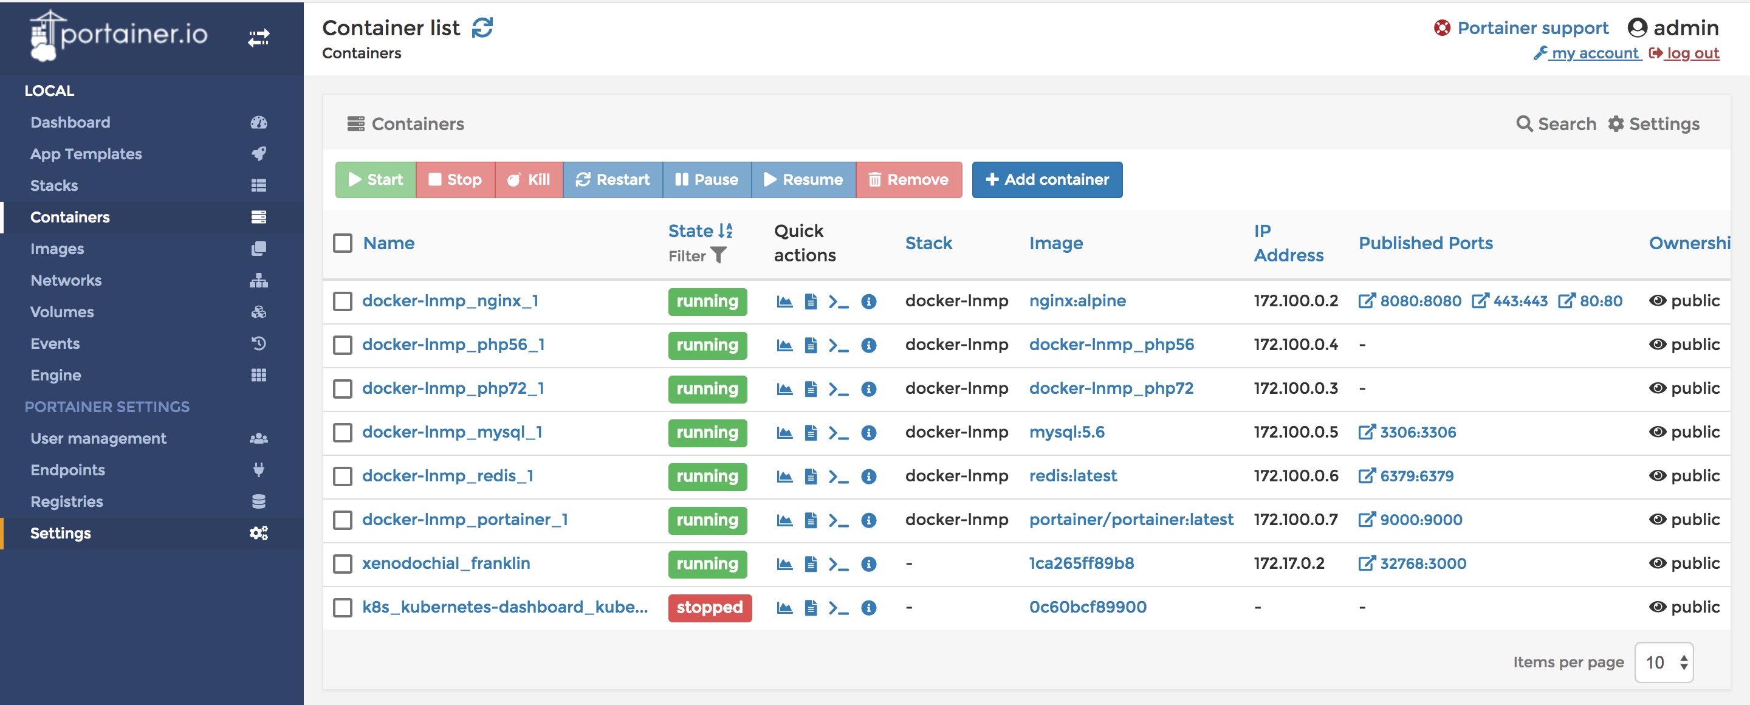
Task: Open the console icon for docker-lnmp_mysql_1
Action: point(839,433)
